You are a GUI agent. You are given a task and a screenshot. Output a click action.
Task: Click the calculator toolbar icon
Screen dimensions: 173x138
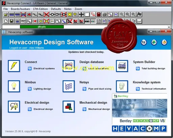99,14
